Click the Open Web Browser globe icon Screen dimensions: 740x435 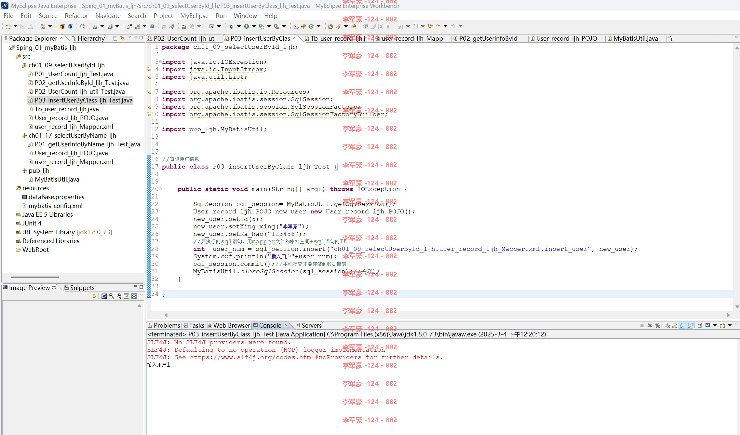click(x=152, y=26)
